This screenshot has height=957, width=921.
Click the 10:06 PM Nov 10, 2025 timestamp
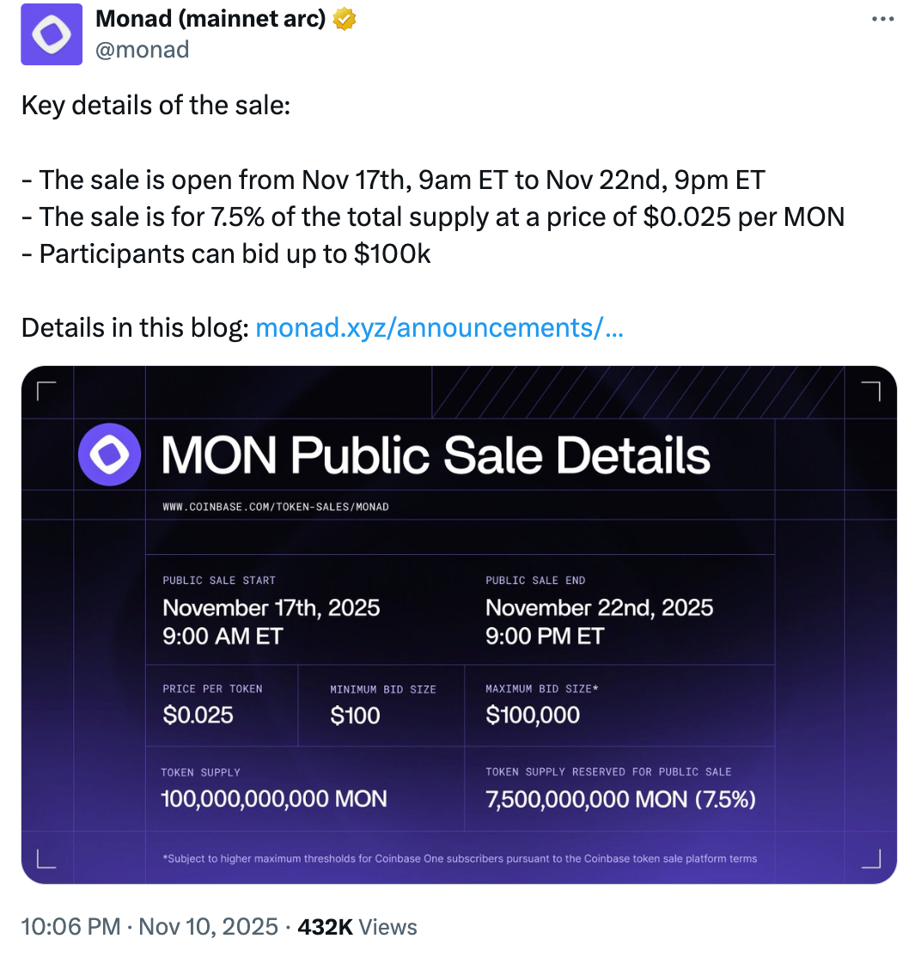pos(149,927)
